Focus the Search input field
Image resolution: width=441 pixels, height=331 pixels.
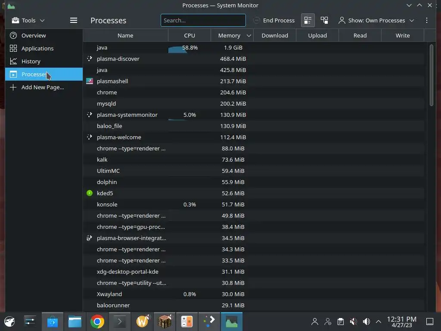coord(203,20)
